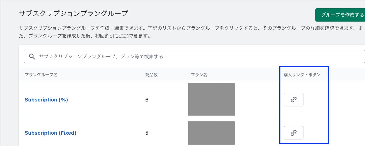Click the 購入リンク・ボタン column header
The image size is (365, 146).
[302, 75]
